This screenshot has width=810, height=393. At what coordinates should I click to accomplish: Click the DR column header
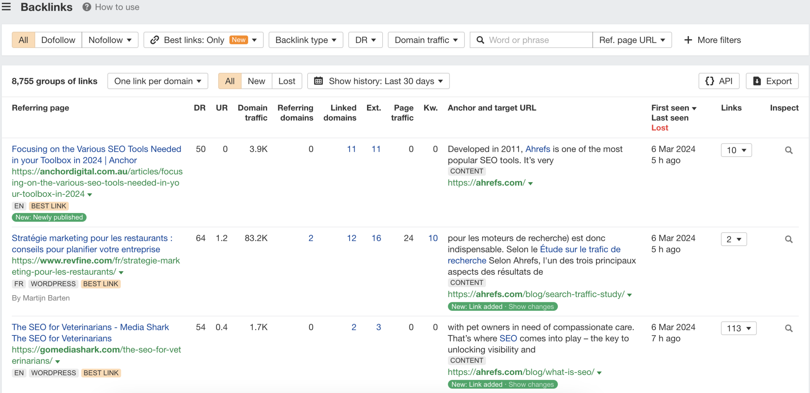(200, 108)
